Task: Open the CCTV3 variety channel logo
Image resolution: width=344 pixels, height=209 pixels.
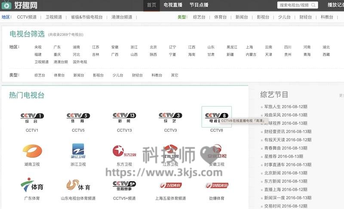Action: tap(170, 117)
